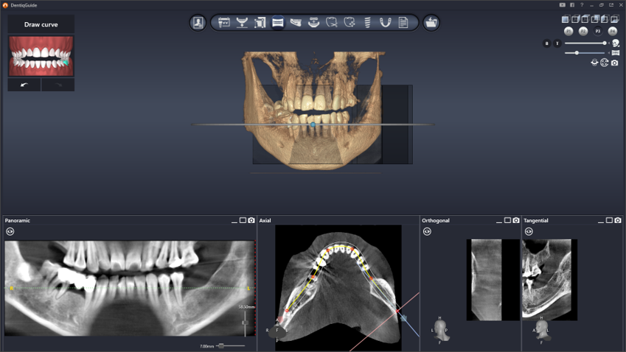The width and height of the screenshot is (626, 352).
Task: Maximize the Orthogonal panel
Action: (507, 220)
